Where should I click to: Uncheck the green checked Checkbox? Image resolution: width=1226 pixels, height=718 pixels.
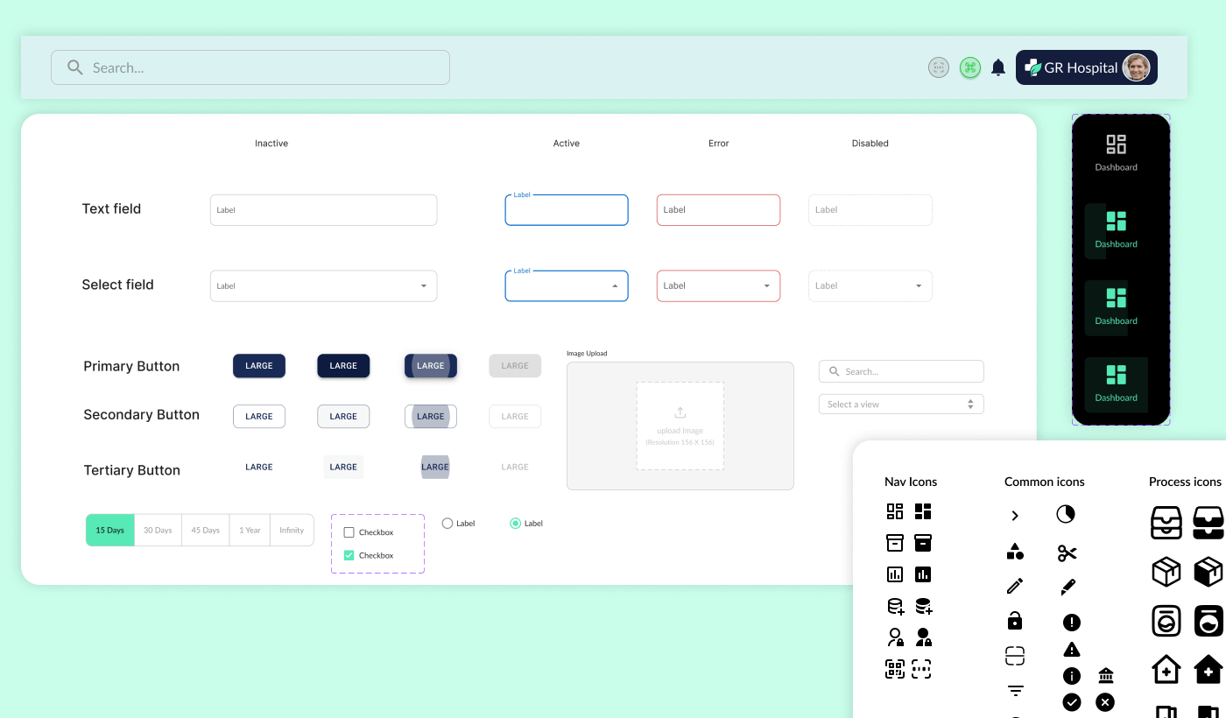[351, 555]
